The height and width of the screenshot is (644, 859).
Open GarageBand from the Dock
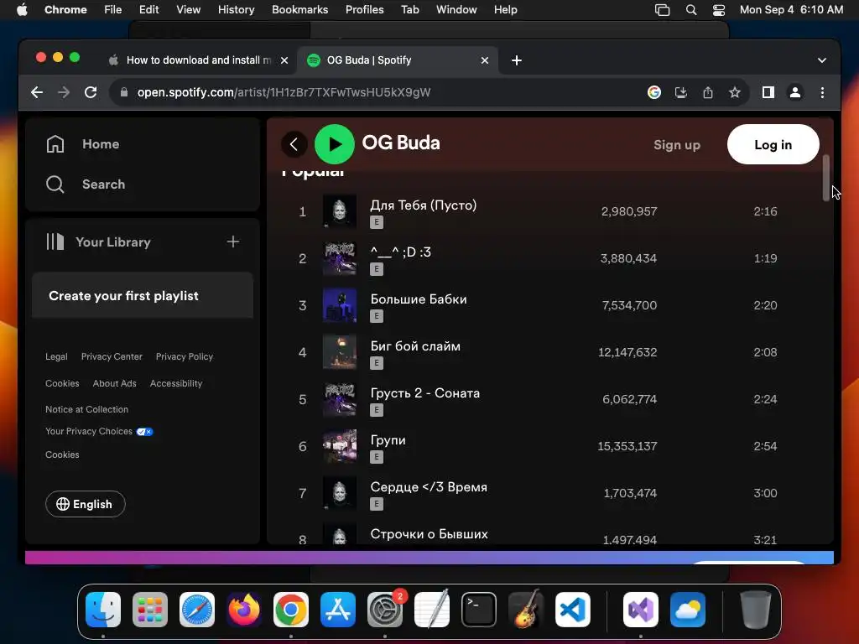[526, 610]
